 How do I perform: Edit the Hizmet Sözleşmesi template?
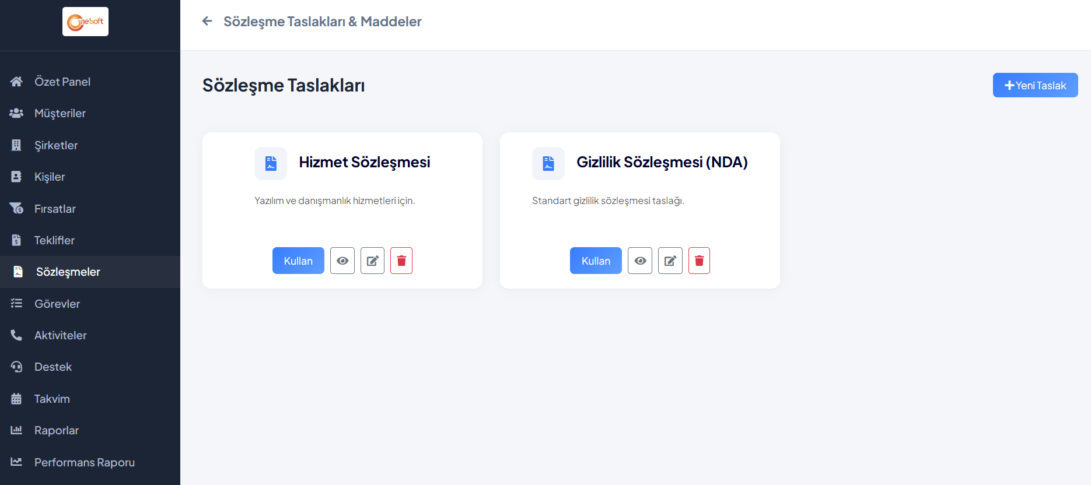[372, 261]
